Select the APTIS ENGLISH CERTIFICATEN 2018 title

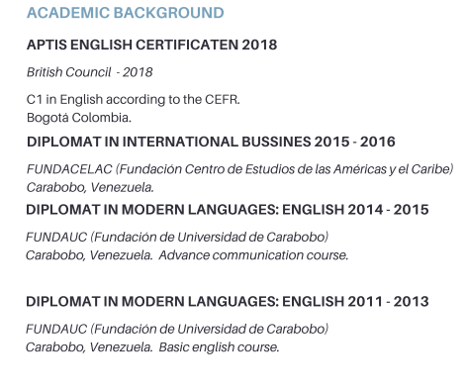tap(151, 45)
